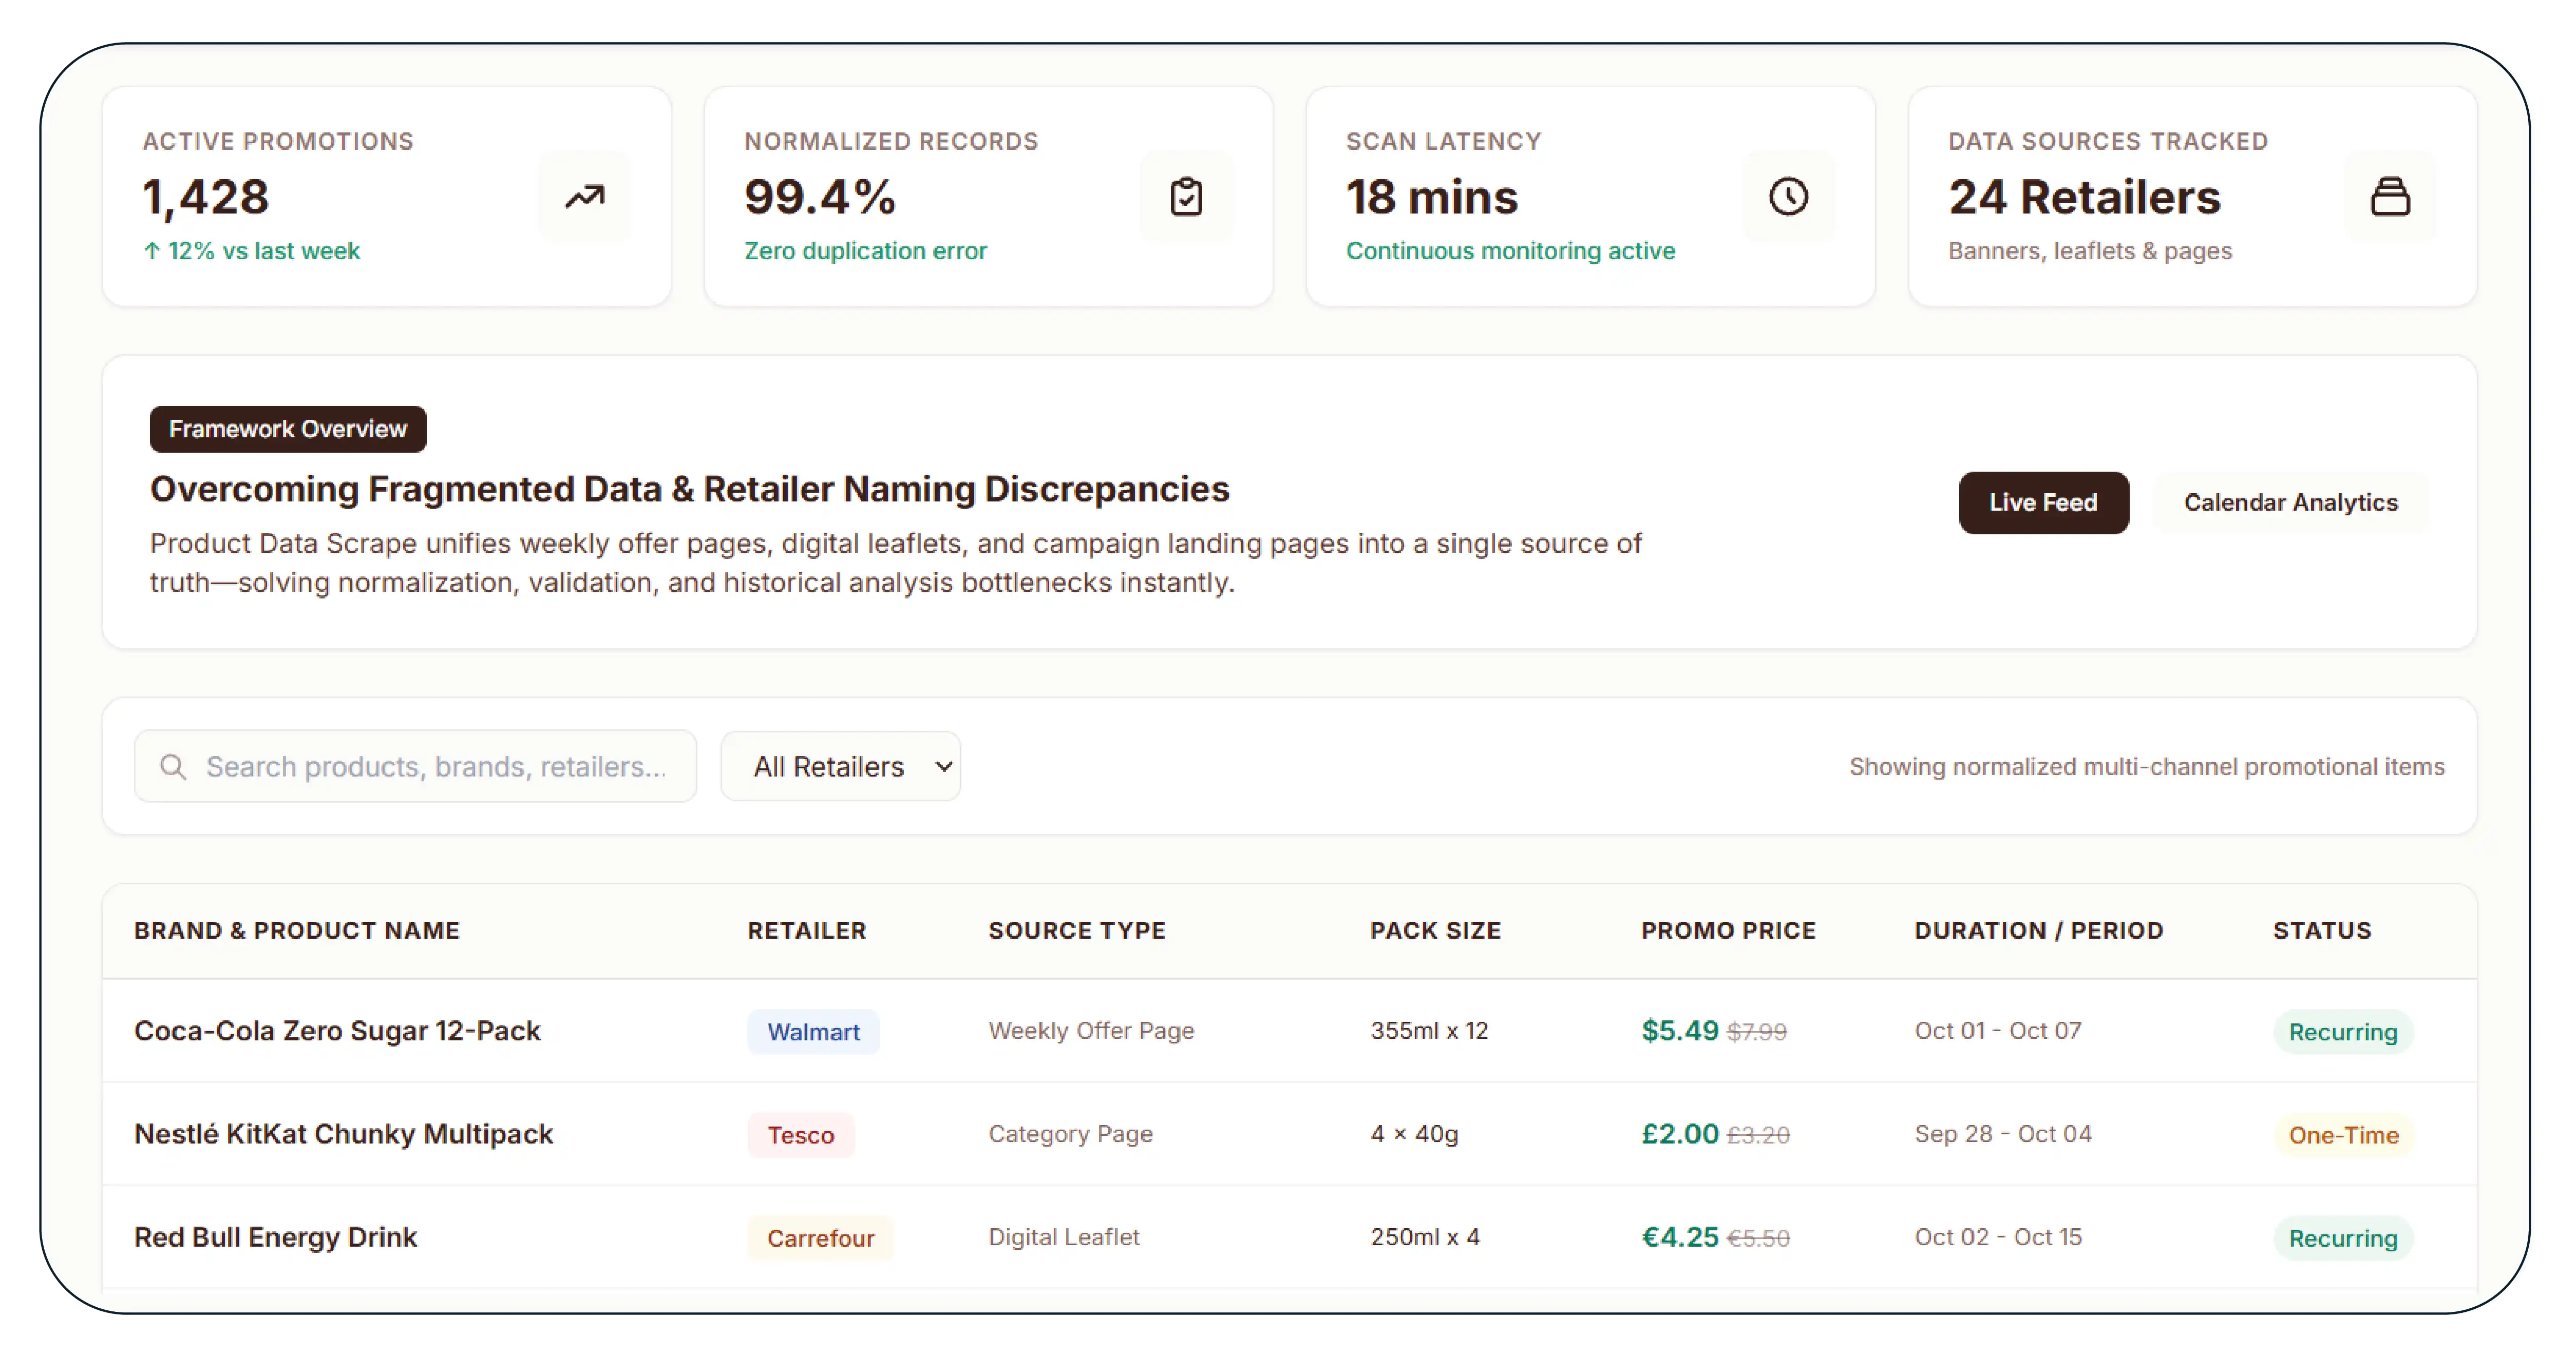Screen dimensions: 2576x1356
Task: Click the clock icon in Scan Latency
Action: [1788, 197]
